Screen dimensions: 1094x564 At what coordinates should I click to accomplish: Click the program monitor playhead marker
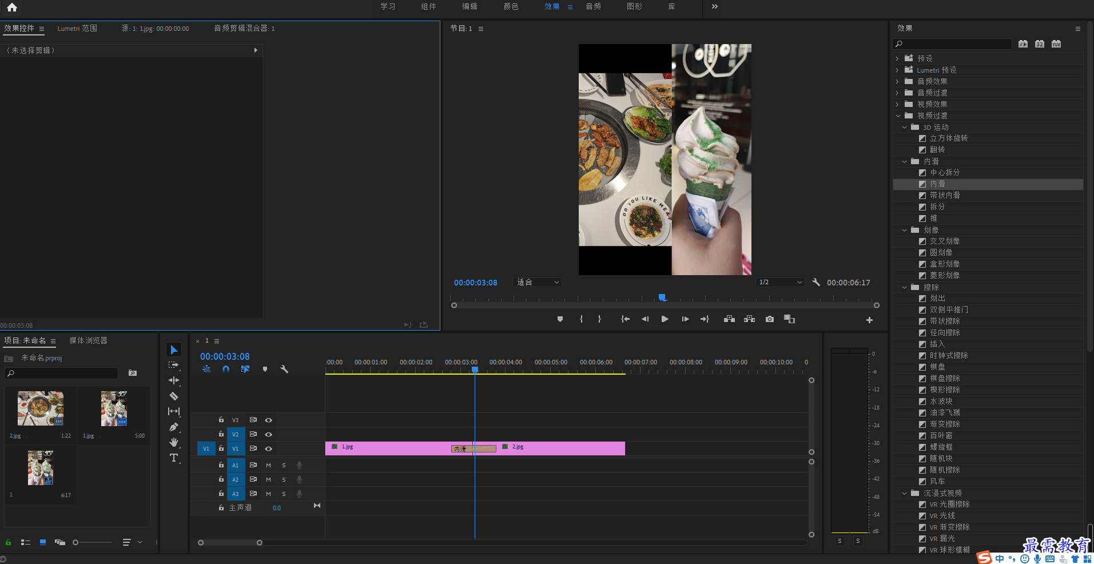662,297
